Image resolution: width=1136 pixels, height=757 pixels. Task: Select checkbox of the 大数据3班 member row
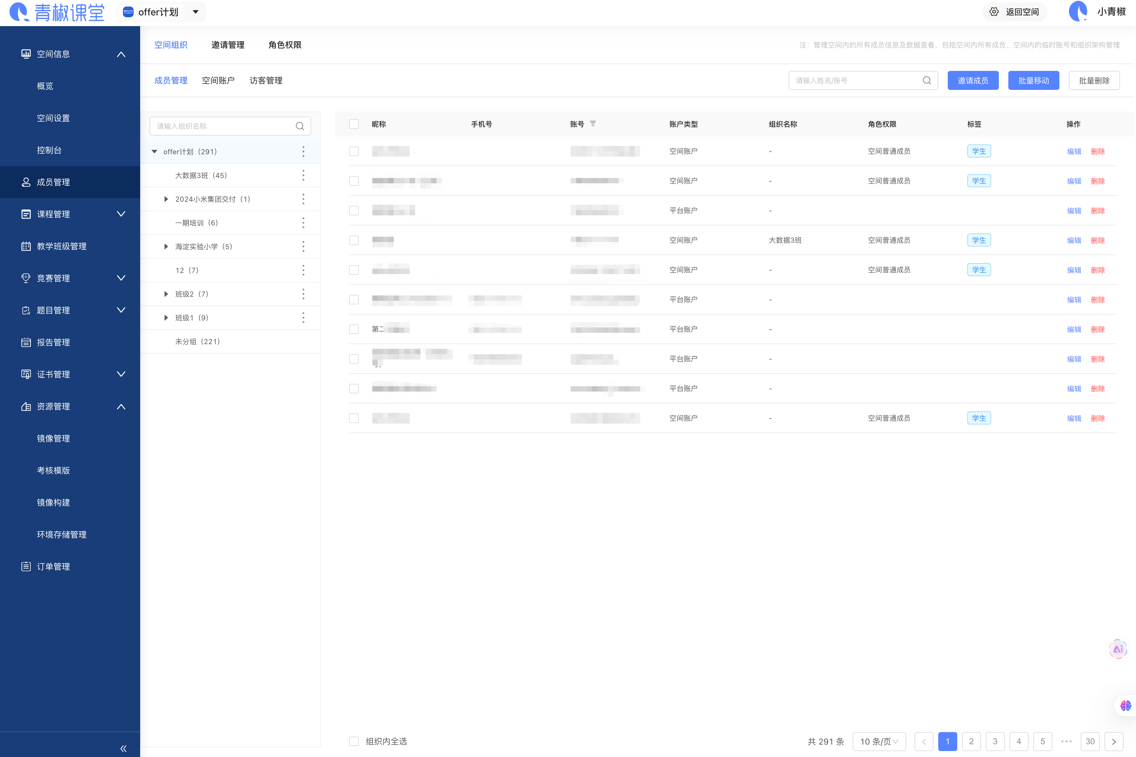[354, 240]
